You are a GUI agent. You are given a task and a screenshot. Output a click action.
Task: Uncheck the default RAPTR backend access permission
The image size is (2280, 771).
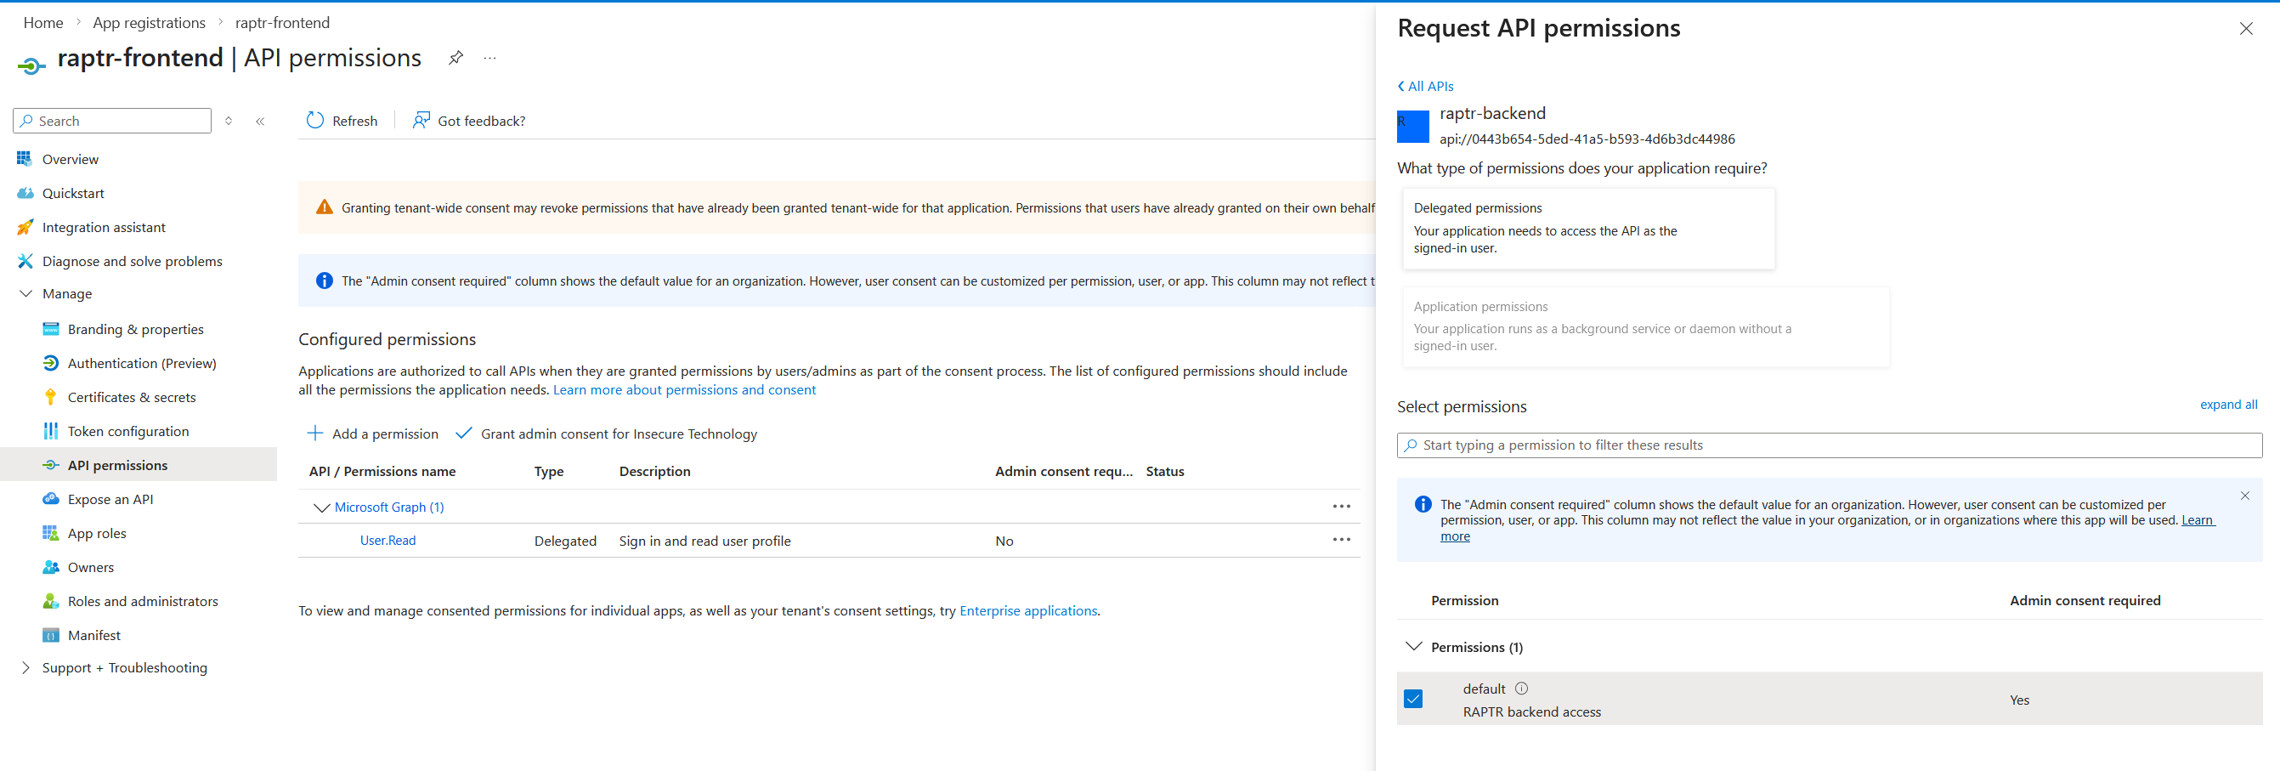click(1412, 700)
